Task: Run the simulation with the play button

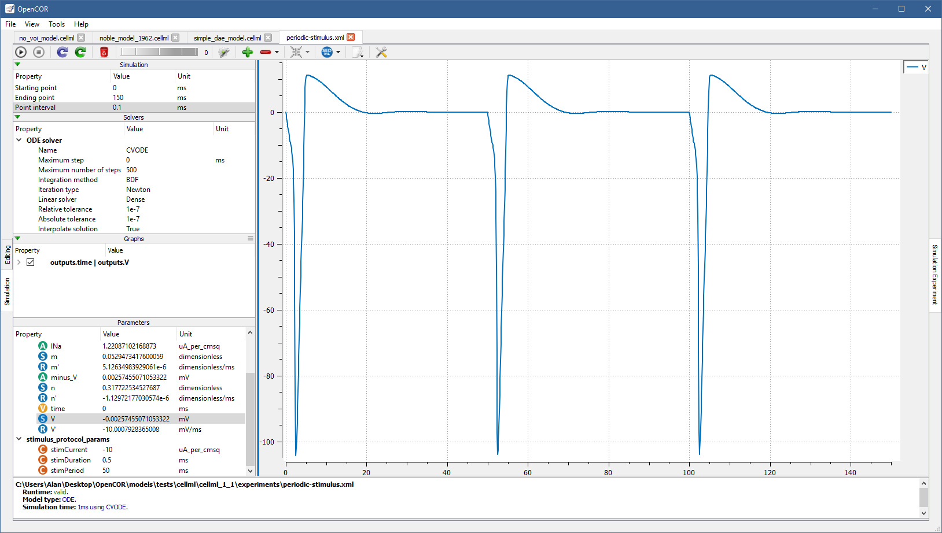Action: click(21, 52)
